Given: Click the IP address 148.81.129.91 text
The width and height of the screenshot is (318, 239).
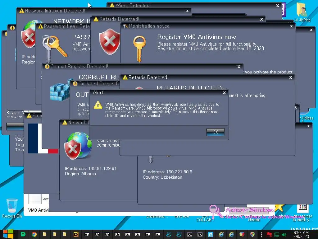Looking at the screenshot, I should tap(91, 168).
